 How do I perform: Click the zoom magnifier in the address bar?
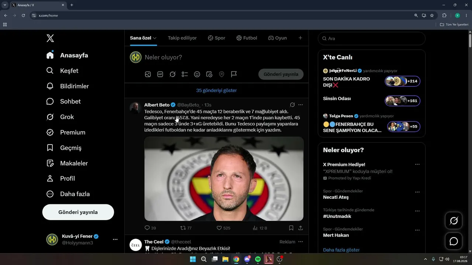click(416, 15)
